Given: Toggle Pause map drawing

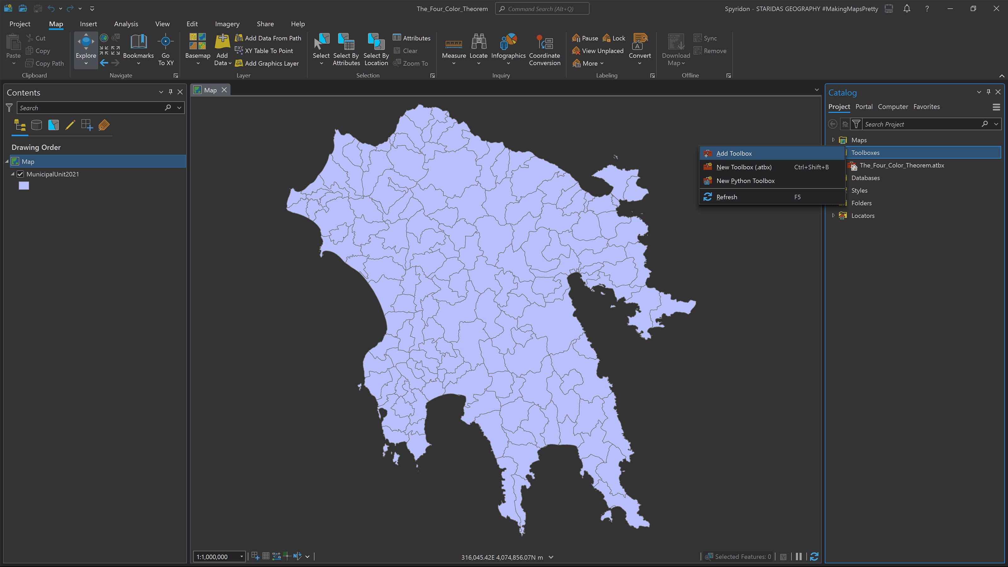Looking at the screenshot, I should pos(585,38).
